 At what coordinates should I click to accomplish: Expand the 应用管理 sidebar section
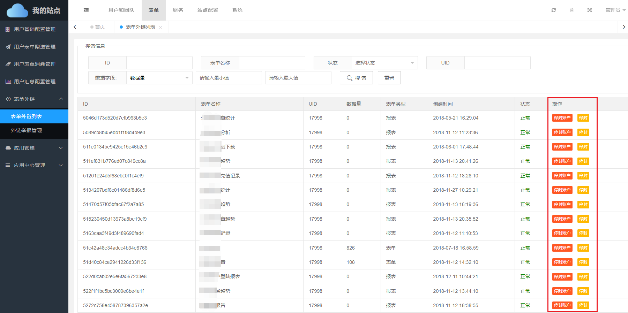[34, 148]
